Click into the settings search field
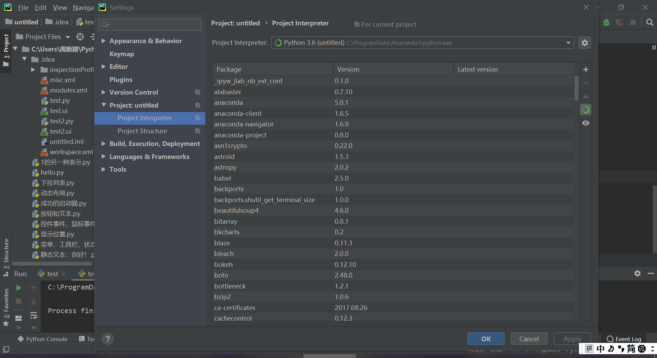The image size is (657, 358). point(150,24)
